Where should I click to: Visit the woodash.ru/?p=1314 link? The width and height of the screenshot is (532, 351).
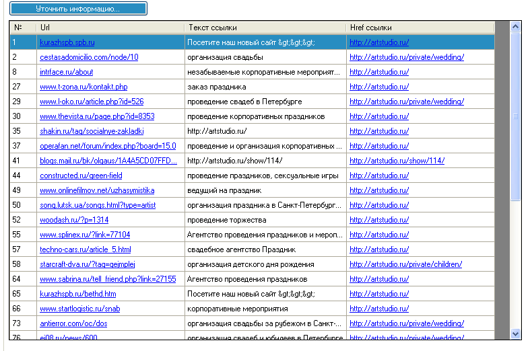tap(74, 220)
